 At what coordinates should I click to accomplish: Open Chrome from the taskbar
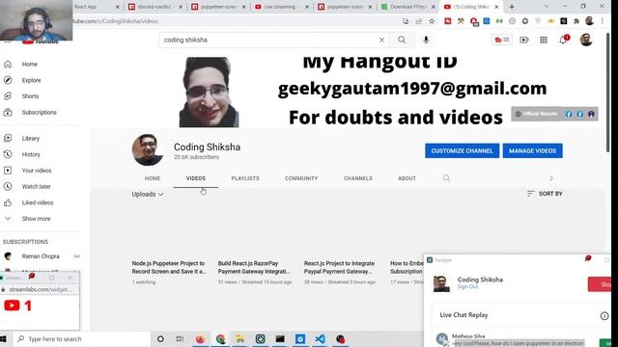[220, 338]
